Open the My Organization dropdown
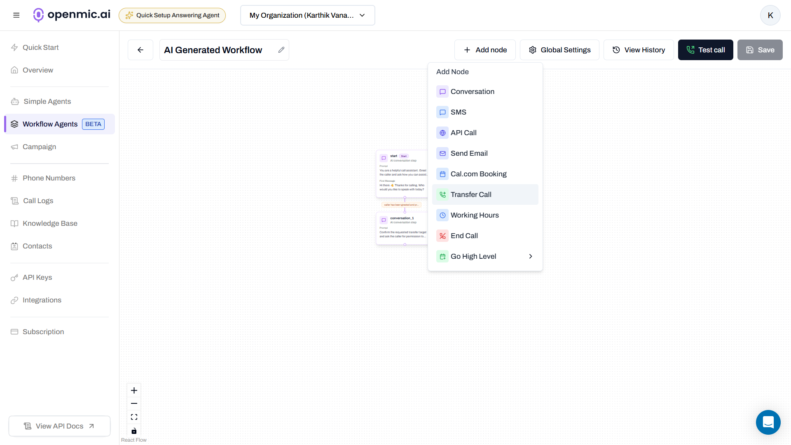 tap(307, 15)
